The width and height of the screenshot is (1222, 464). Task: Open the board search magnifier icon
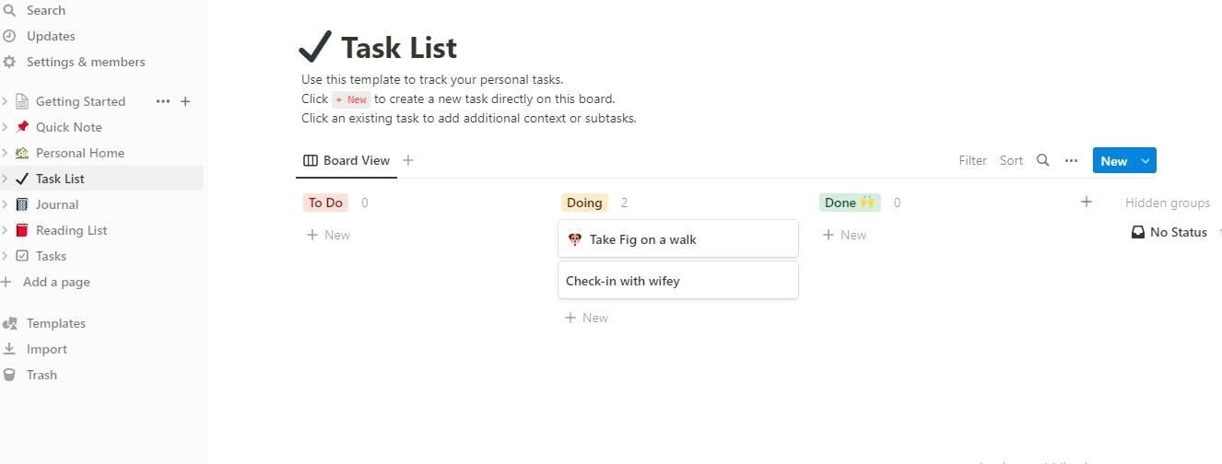click(1042, 160)
